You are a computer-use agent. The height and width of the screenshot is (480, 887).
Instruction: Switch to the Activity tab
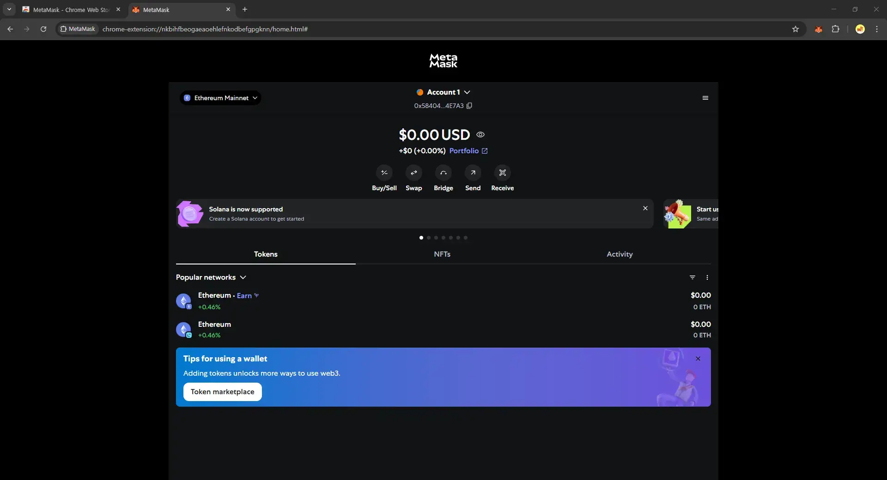click(x=620, y=254)
